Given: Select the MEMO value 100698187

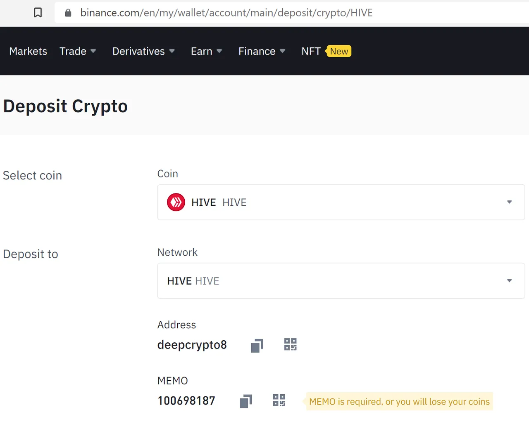Looking at the screenshot, I should pyautogui.click(x=186, y=400).
